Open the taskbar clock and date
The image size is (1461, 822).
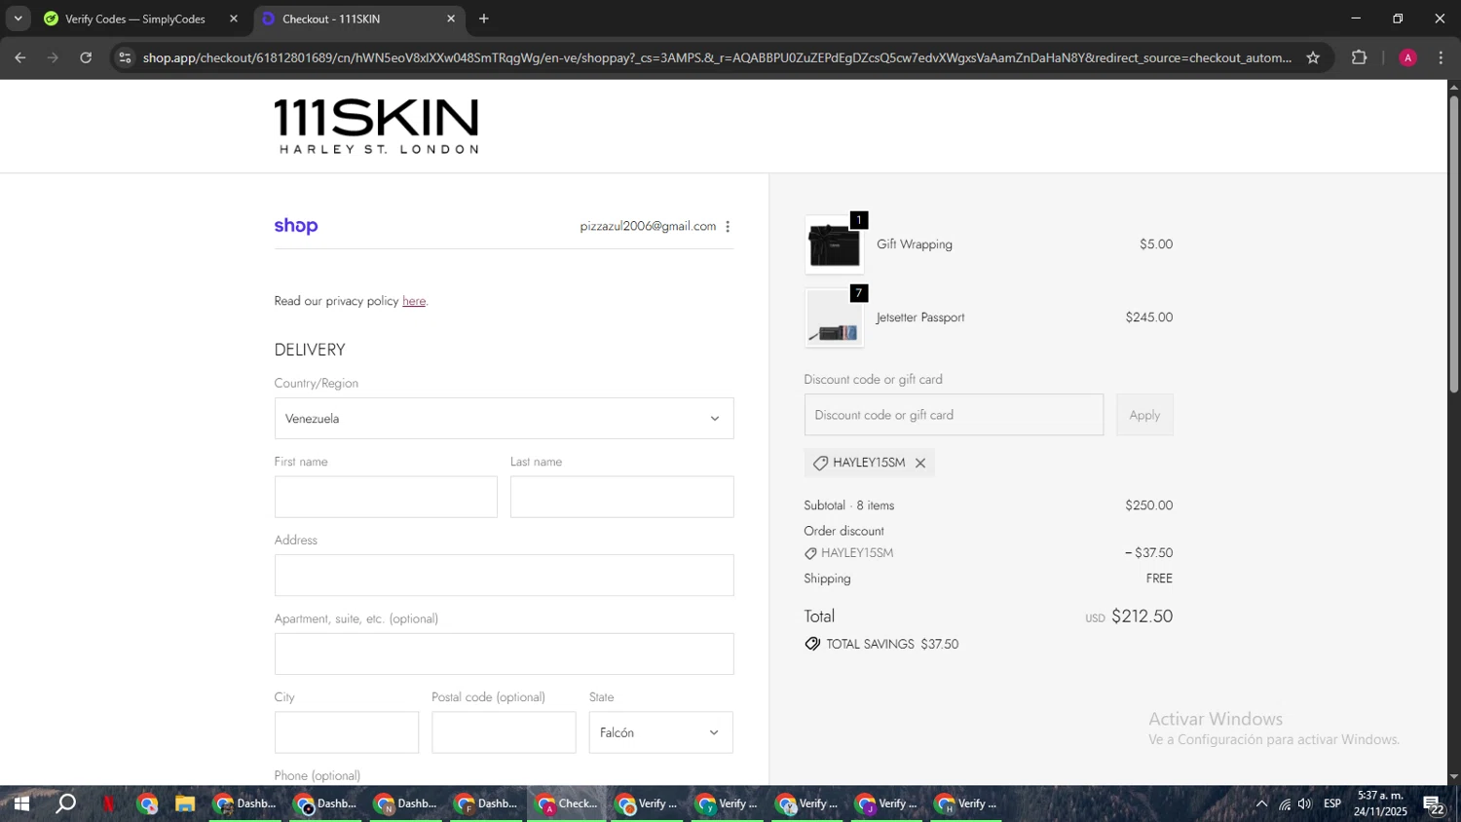pos(1380,804)
